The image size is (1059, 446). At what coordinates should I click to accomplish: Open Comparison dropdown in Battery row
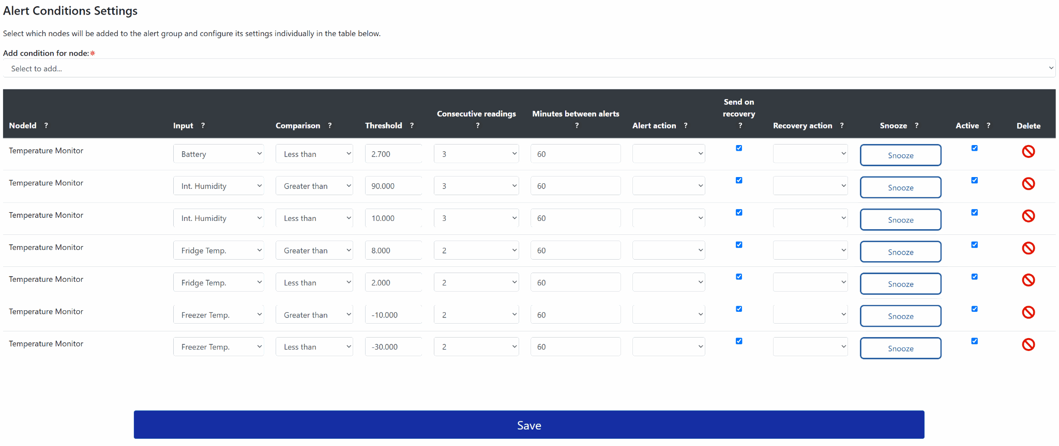[314, 154]
